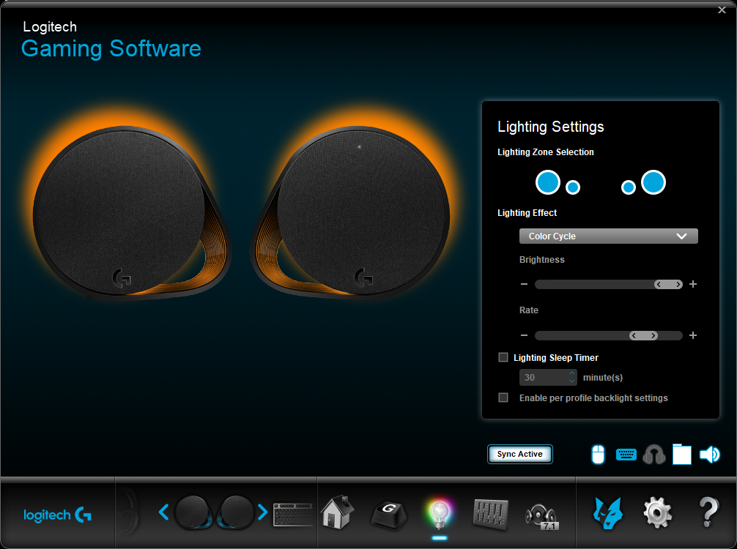Decrease the sleep timer minutes
The height and width of the screenshot is (549, 737).
coord(571,381)
